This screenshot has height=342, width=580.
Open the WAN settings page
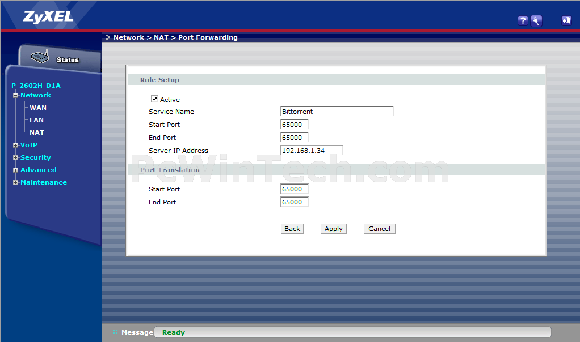pyautogui.click(x=38, y=108)
